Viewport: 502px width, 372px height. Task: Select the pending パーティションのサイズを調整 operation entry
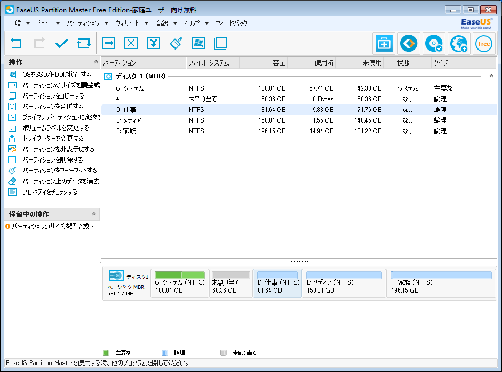tap(50, 227)
